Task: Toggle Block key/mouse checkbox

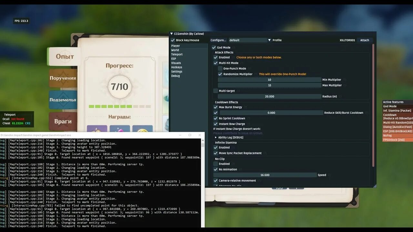Action: (173, 40)
